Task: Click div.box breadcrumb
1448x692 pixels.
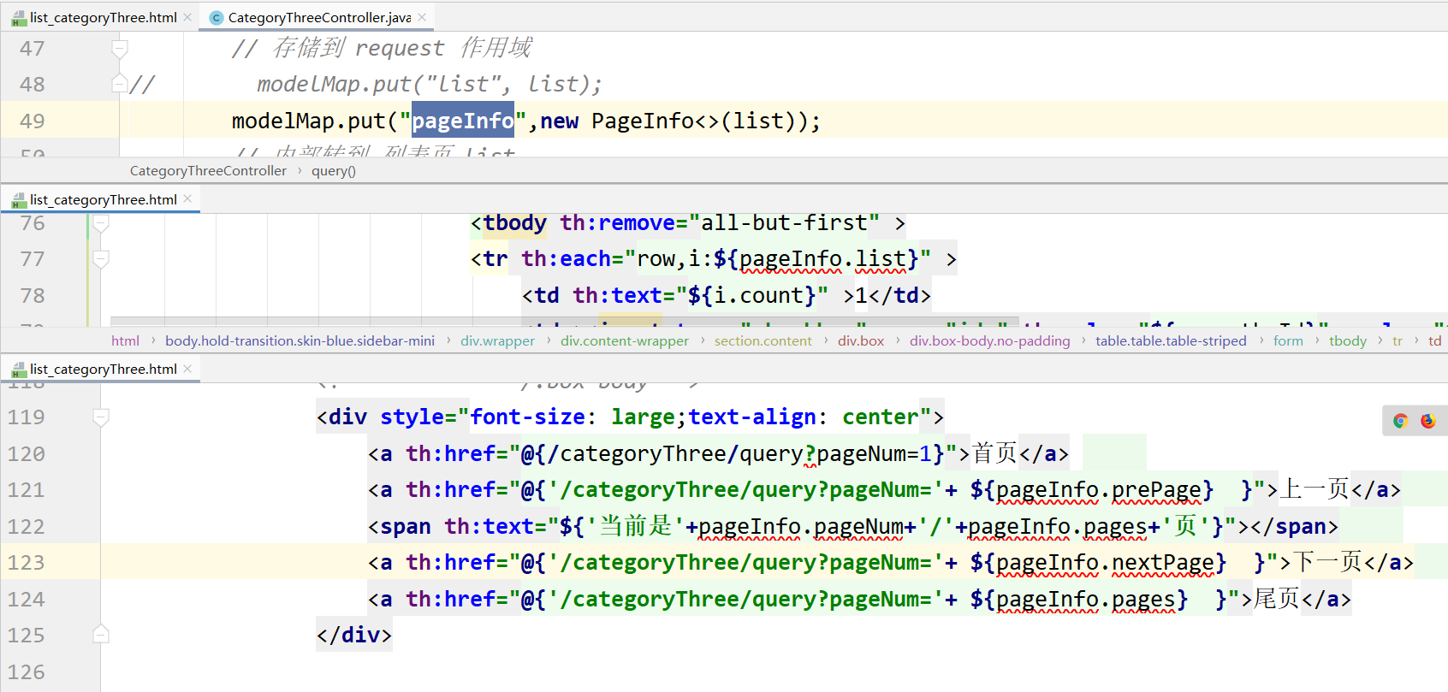Action: pyautogui.click(x=861, y=340)
